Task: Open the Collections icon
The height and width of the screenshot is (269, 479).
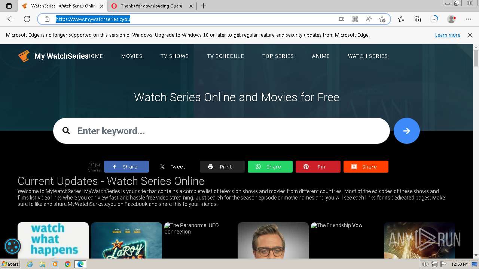Action: [x=418, y=19]
